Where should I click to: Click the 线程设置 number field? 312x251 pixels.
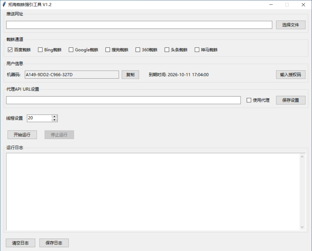pos(39,118)
